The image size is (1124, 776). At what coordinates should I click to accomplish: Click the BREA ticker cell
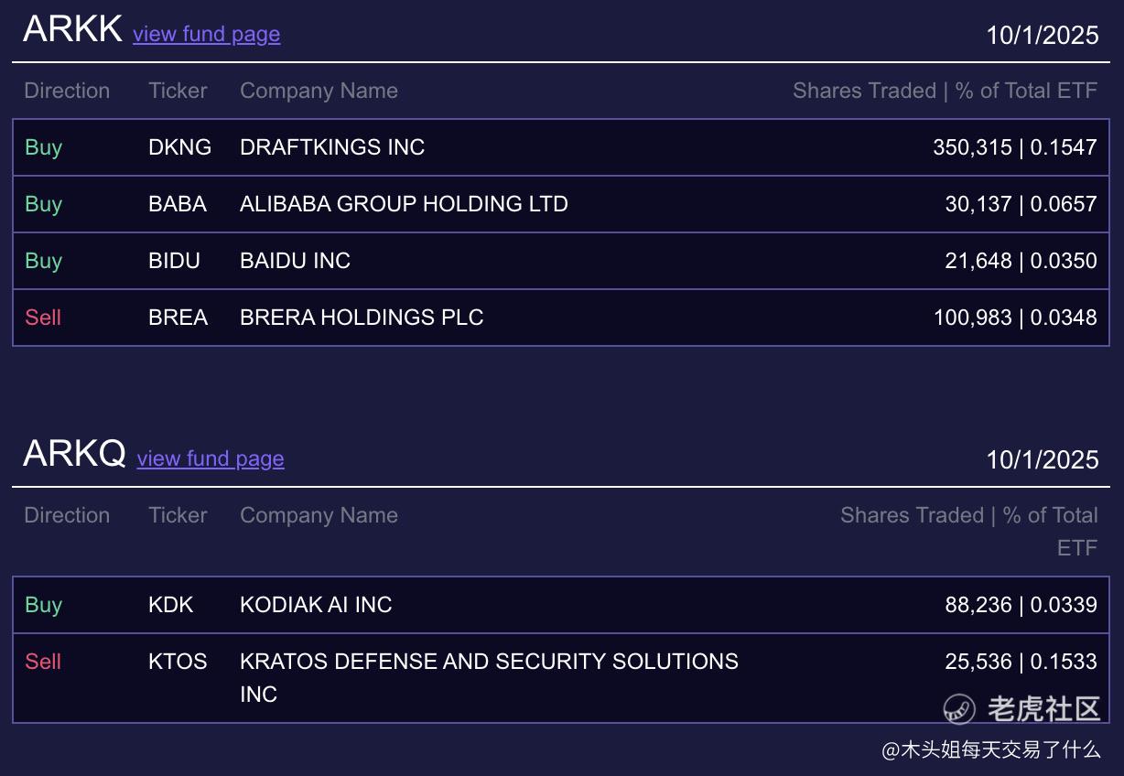pos(178,318)
